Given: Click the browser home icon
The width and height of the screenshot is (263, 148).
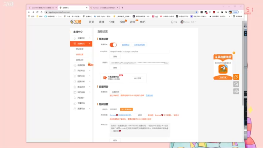Looking at the screenshot, I should 41,12.
